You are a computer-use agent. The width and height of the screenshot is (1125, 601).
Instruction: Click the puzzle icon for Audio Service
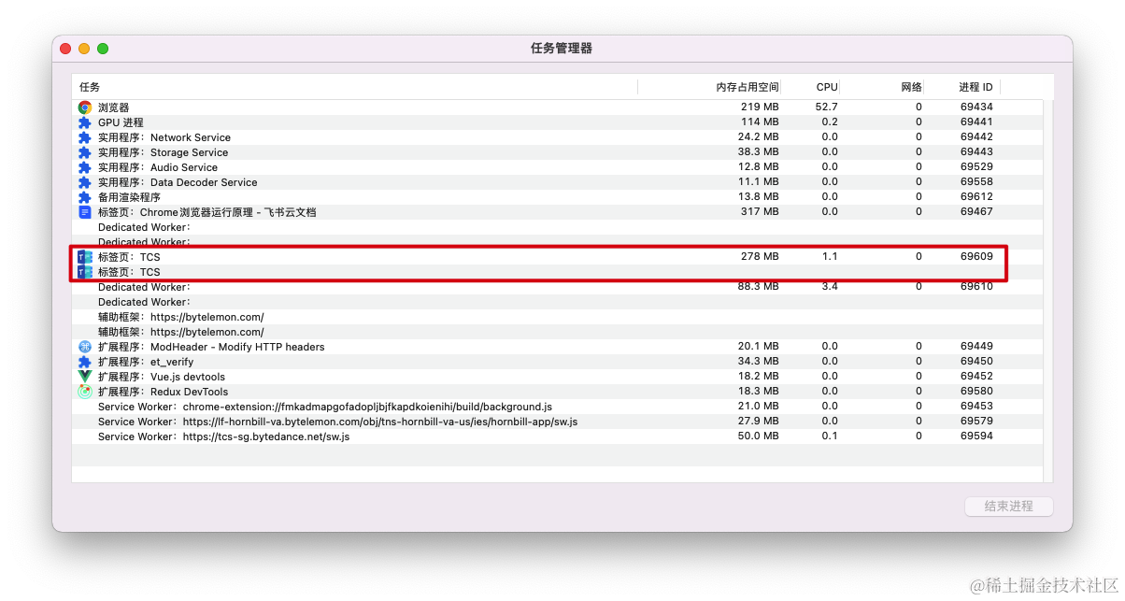click(85, 167)
